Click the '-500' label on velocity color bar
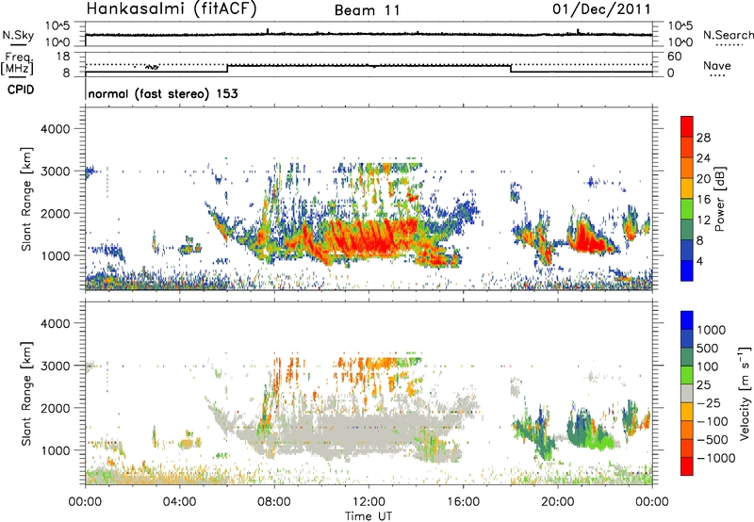The image size is (754, 522). (713, 439)
